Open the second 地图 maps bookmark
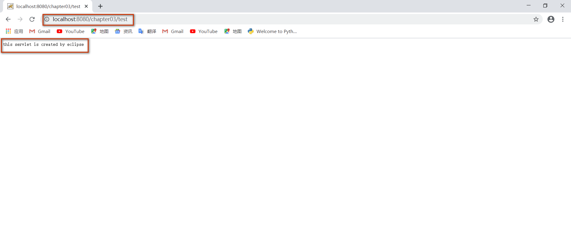571x244 pixels. click(x=233, y=31)
